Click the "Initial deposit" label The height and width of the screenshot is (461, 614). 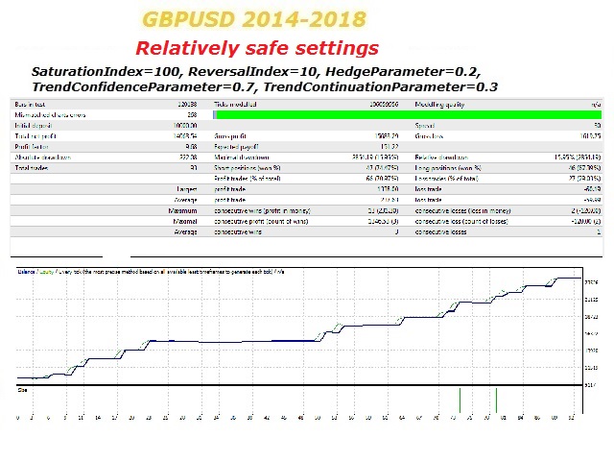click(x=34, y=126)
